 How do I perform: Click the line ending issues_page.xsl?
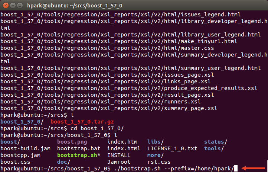coord(107,75)
